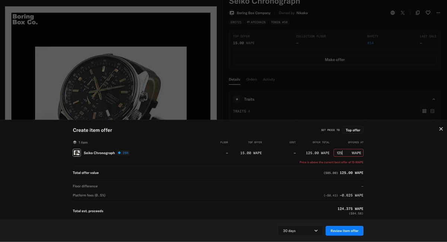Close the Create item offer panel
447x242 pixels.
click(x=441, y=129)
